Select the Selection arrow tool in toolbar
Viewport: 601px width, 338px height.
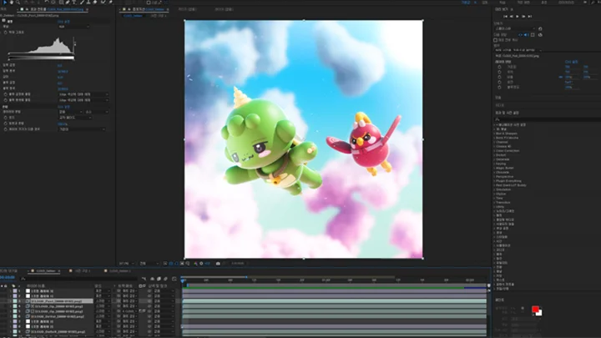5,4
